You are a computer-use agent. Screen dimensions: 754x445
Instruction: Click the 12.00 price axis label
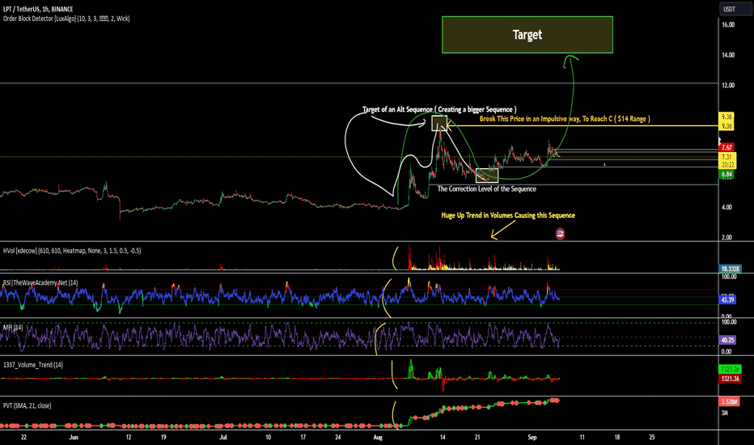[728, 86]
